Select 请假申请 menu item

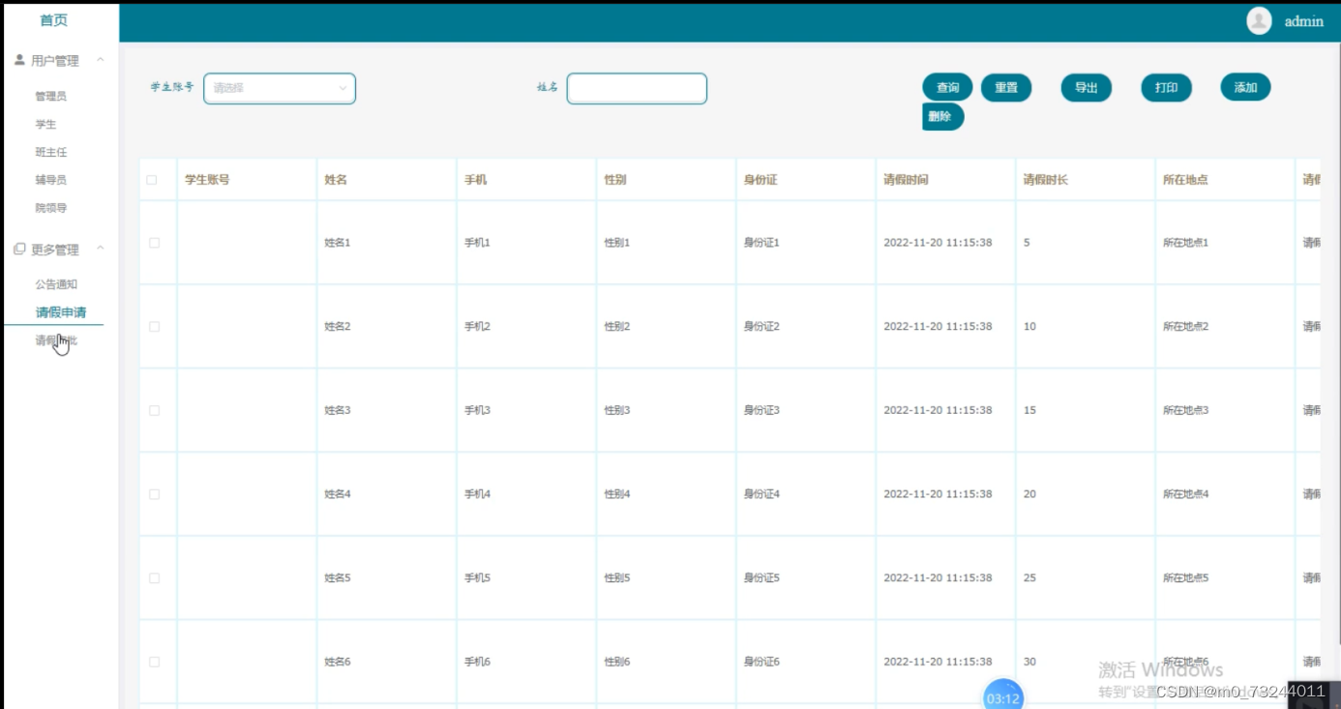click(x=61, y=312)
